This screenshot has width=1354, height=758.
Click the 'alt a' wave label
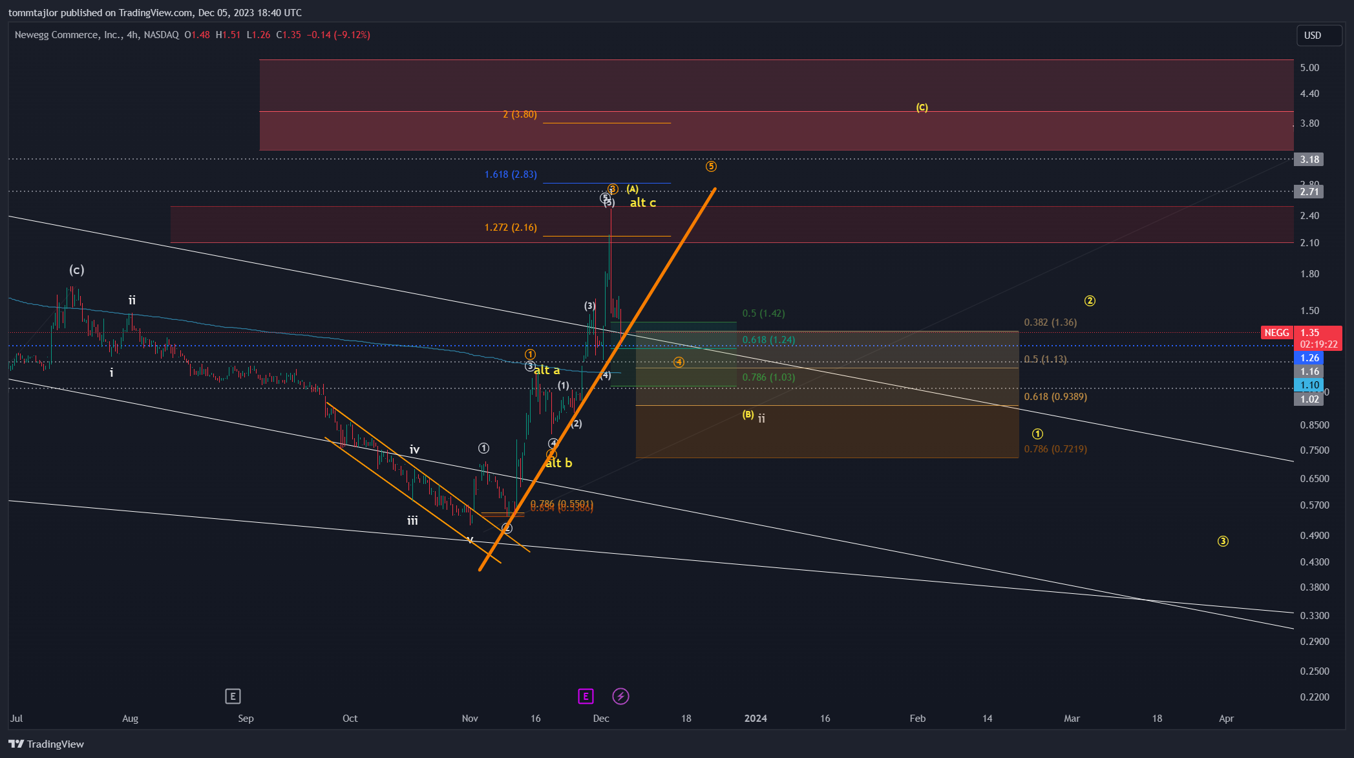click(x=547, y=370)
